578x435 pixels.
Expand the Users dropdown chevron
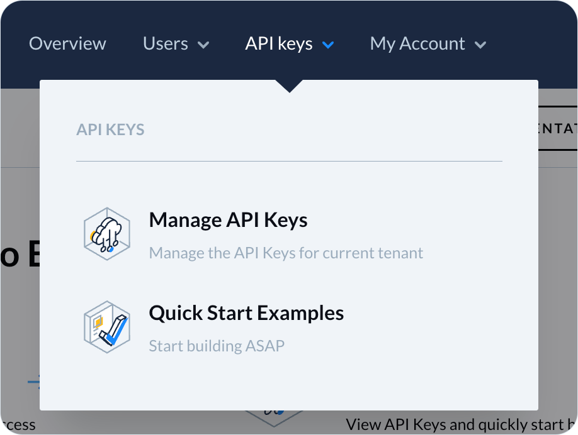pos(203,45)
